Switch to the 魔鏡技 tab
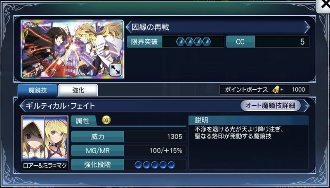330x188 pixels. pos(38,90)
